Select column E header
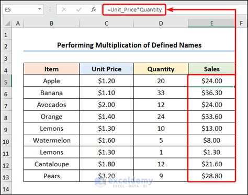Image resolution: width=248 pixels, height=195 pixels. (x=211, y=23)
